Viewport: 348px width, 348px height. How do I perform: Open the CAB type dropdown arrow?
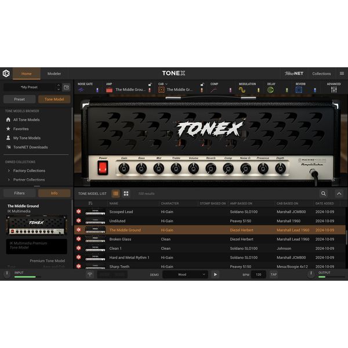click(166, 84)
